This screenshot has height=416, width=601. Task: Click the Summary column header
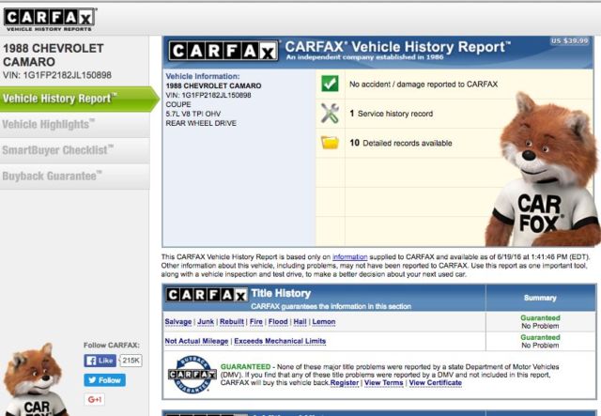(x=540, y=298)
